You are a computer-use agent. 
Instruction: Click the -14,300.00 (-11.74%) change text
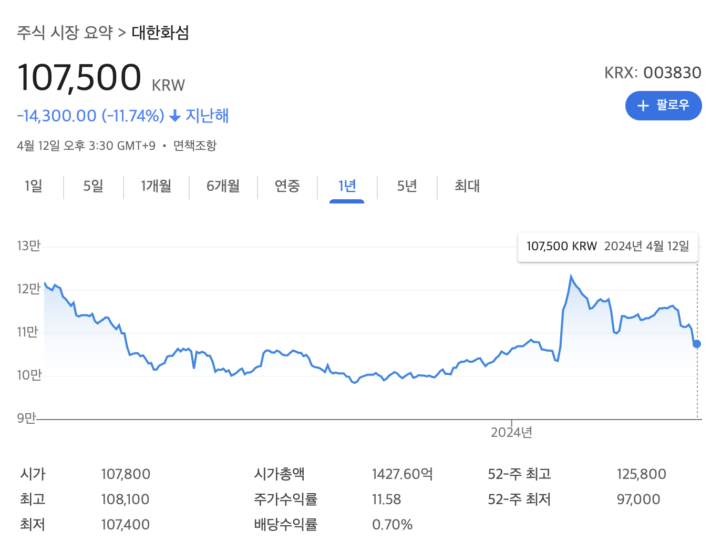91,116
